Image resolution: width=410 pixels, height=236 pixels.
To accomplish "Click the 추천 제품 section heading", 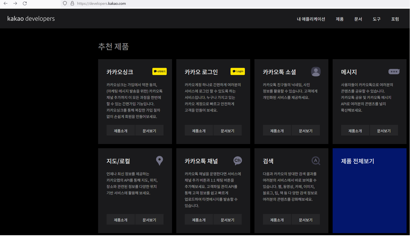I will 114,47.
